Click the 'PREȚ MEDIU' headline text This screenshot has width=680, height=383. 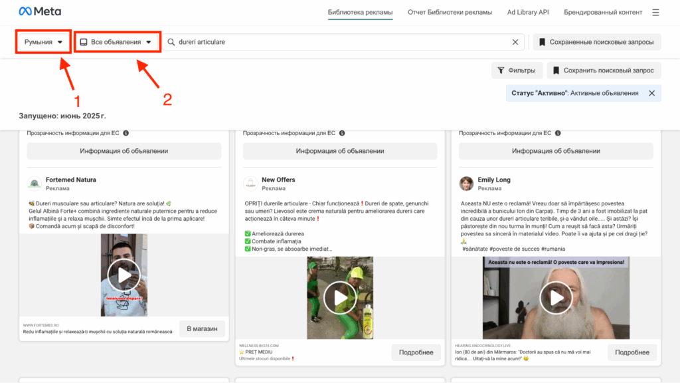pyautogui.click(x=258, y=352)
